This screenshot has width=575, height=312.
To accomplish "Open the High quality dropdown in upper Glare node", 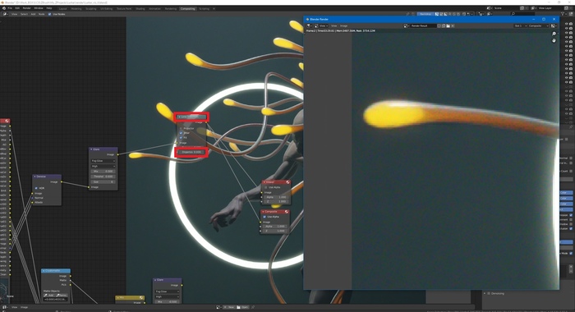I will tap(103, 166).
